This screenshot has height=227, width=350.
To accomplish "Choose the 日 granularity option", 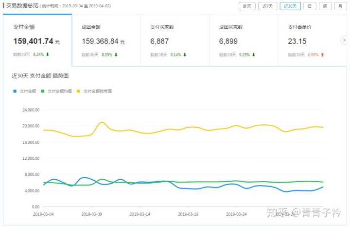I will pos(310,6).
